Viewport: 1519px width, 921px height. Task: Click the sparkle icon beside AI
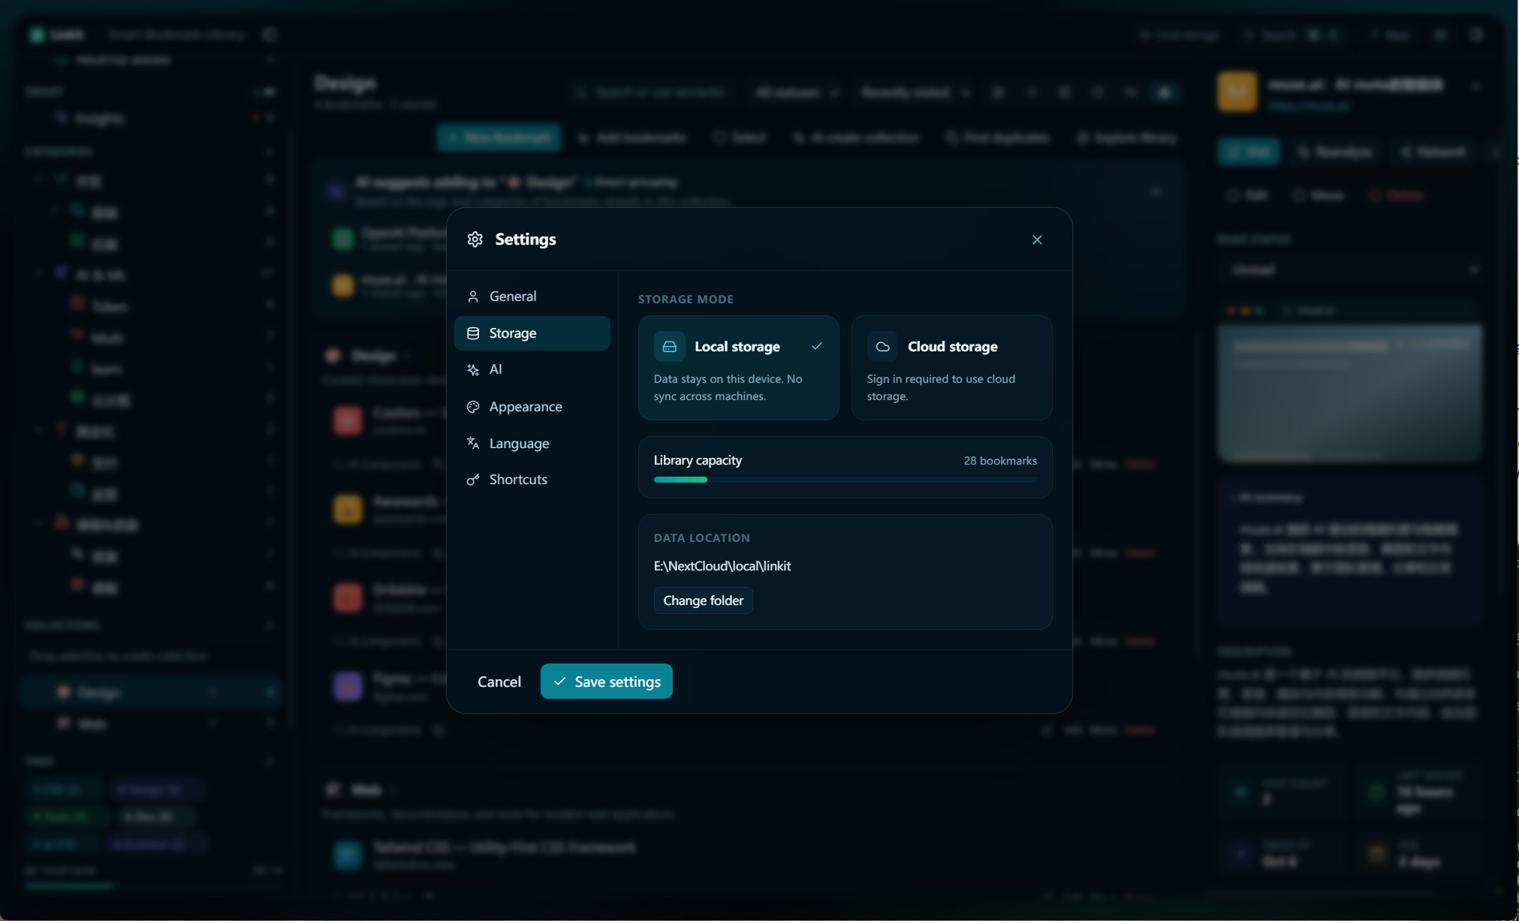[x=473, y=369]
